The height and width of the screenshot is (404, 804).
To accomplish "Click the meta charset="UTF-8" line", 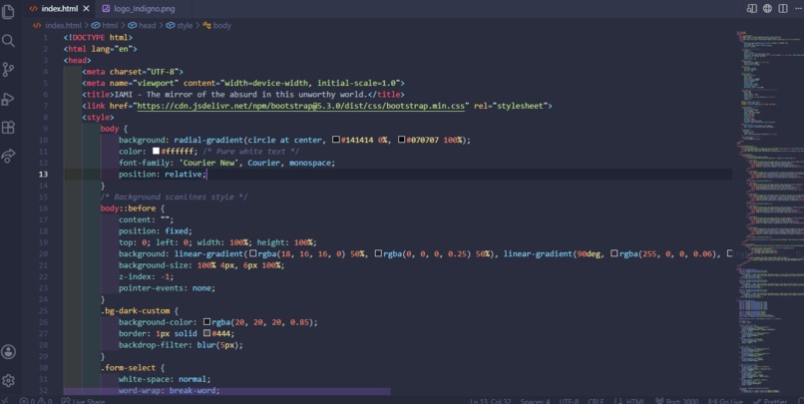I will (x=133, y=71).
